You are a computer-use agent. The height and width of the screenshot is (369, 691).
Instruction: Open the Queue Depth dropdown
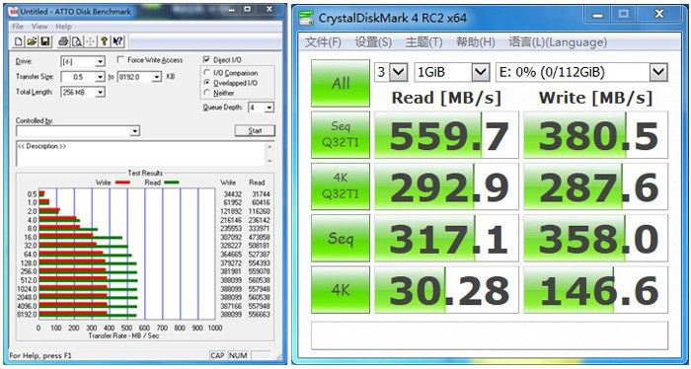[x=269, y=108]
